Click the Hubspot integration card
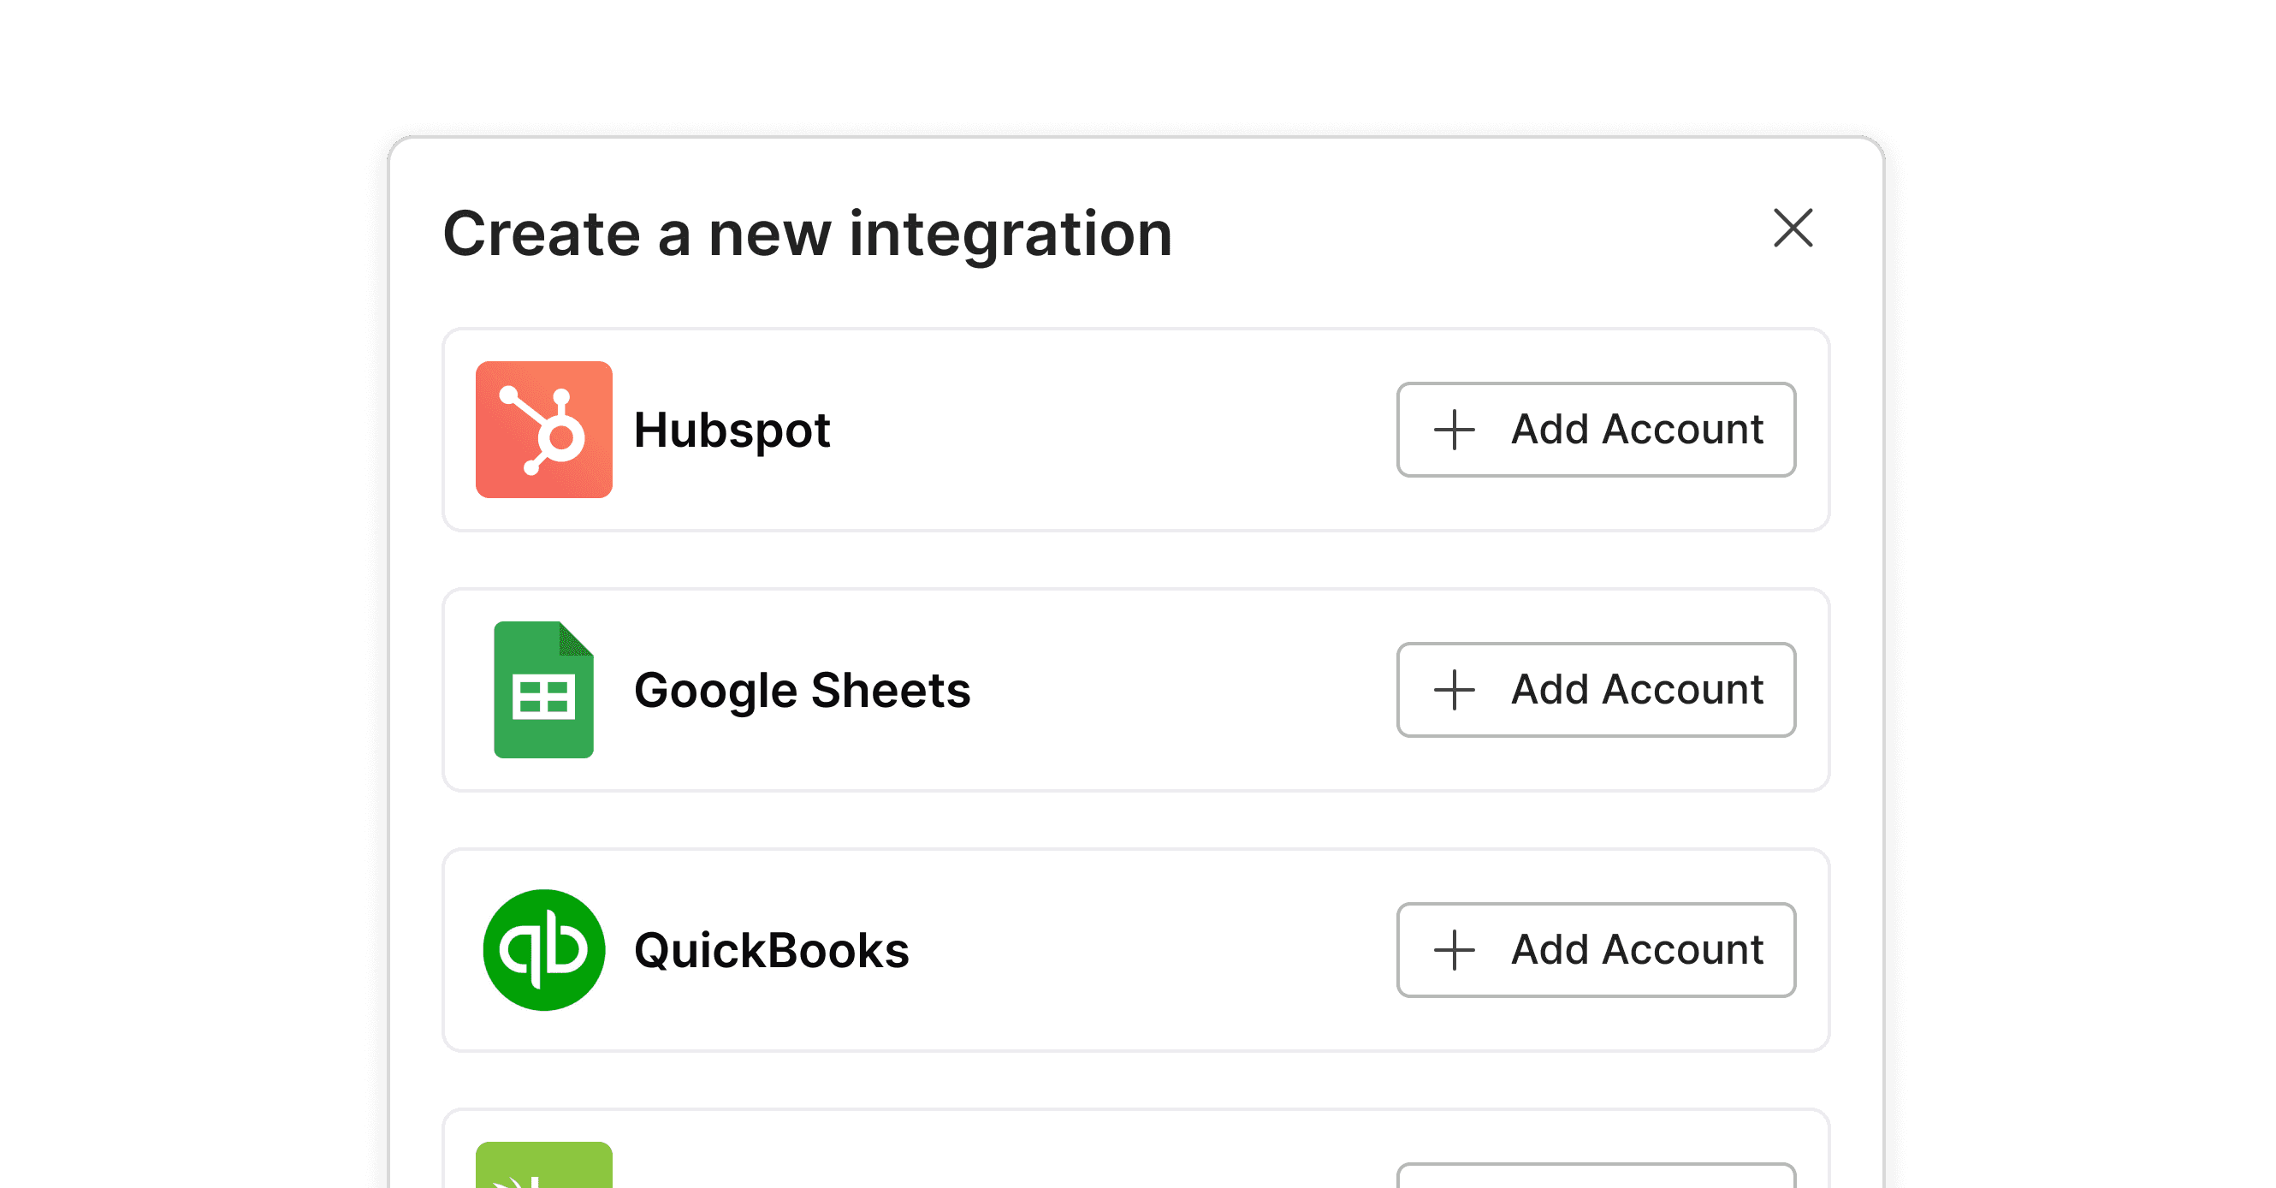Screen dimensions: 2276x1188 (1105, 430)
